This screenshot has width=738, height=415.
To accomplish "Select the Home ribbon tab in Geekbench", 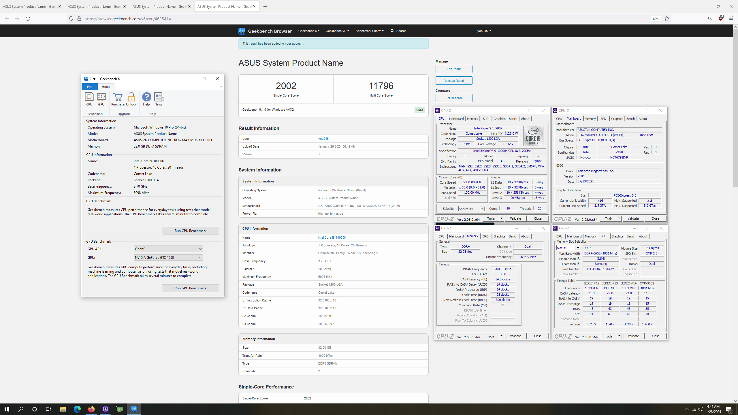I will (x=106, y=87).
